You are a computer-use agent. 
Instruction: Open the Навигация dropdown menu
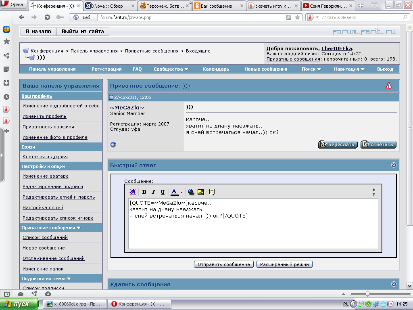tap(349, 69)
